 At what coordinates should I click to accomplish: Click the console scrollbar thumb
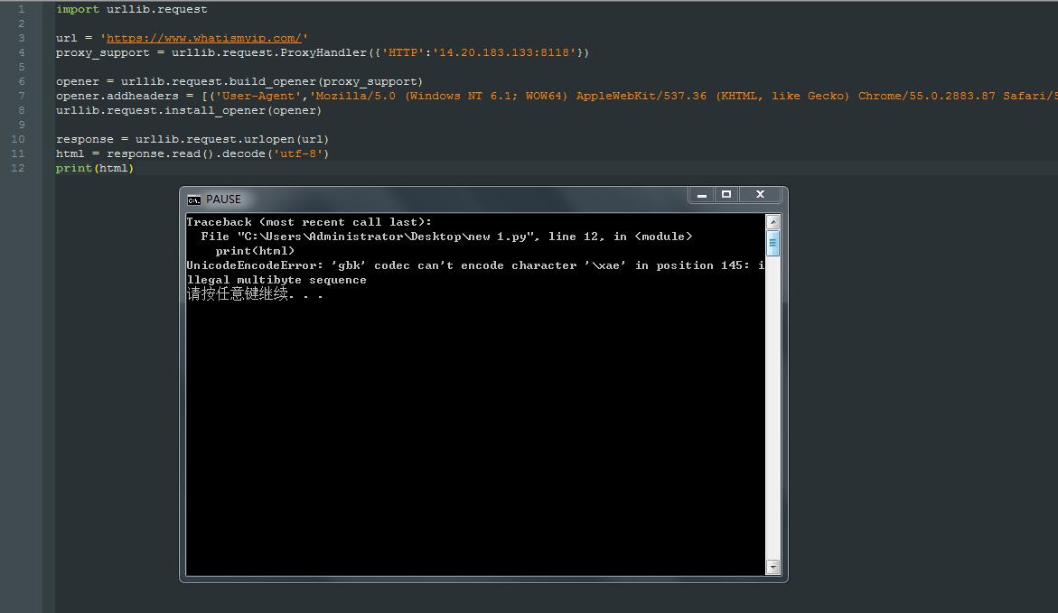pyautogui.click(x=772, y=243)
